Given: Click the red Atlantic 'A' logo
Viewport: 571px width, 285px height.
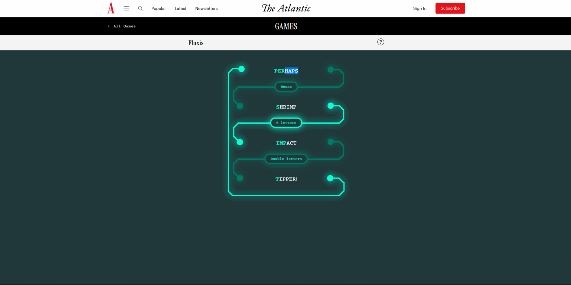Looking at the screenshot, I should [x=111, y=8].
